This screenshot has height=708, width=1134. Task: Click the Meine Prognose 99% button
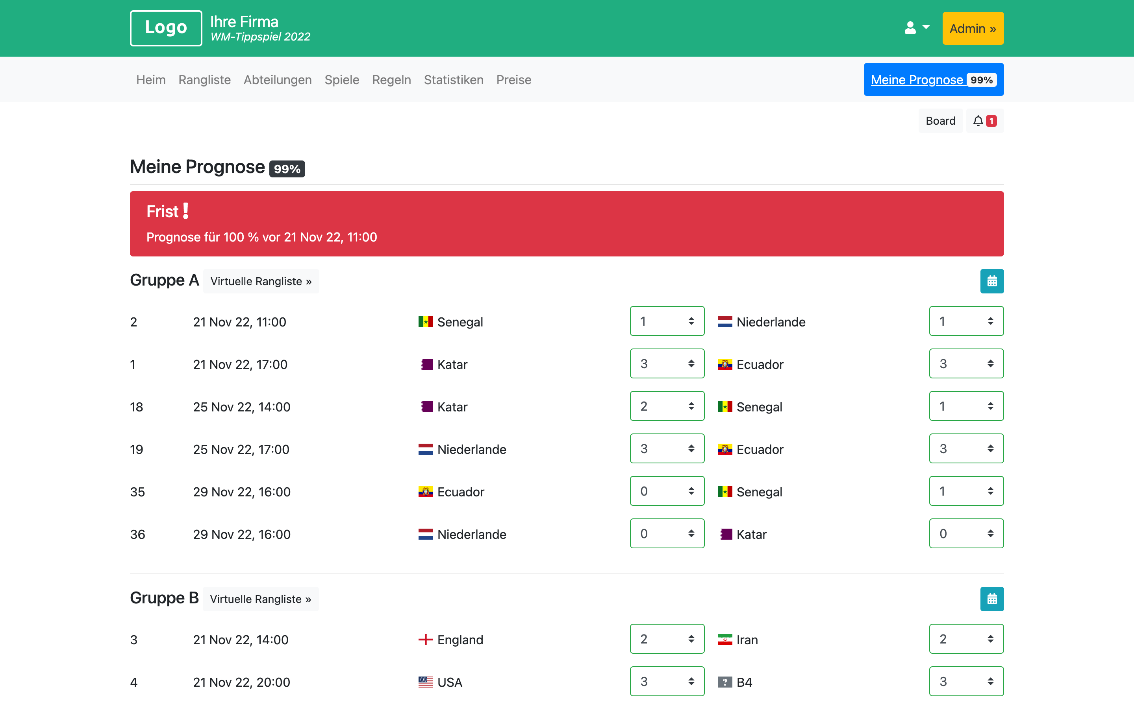coord(934,79)
